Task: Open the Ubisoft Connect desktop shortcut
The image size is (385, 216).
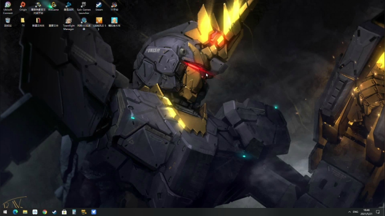Action: point(7,7)
